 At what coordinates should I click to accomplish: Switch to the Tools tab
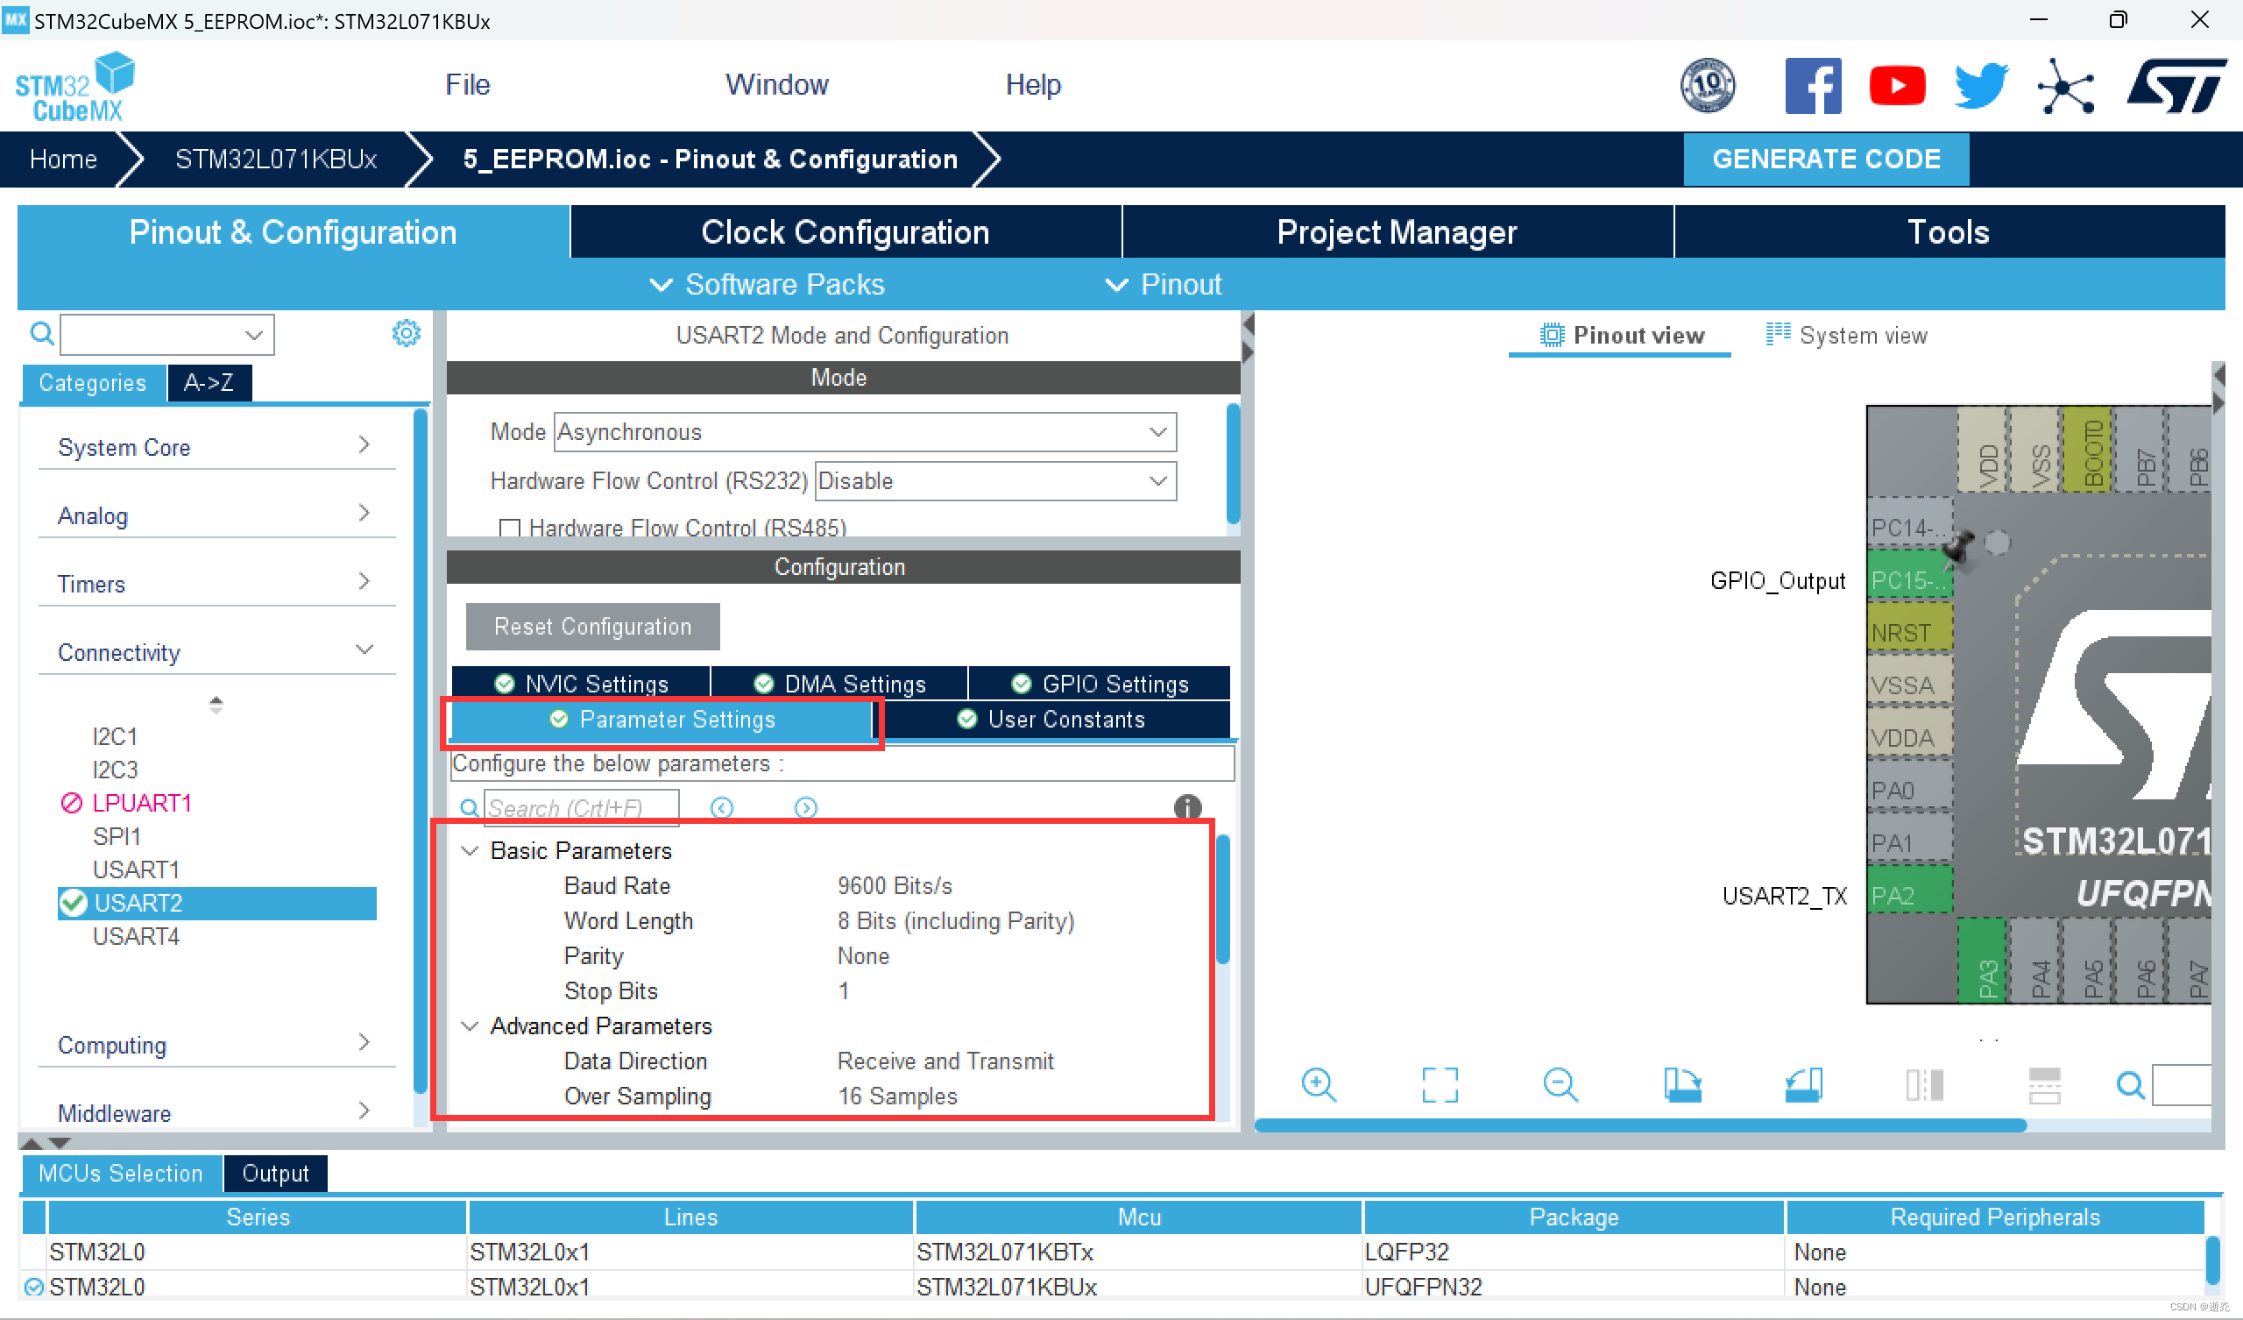point(1949,231)
